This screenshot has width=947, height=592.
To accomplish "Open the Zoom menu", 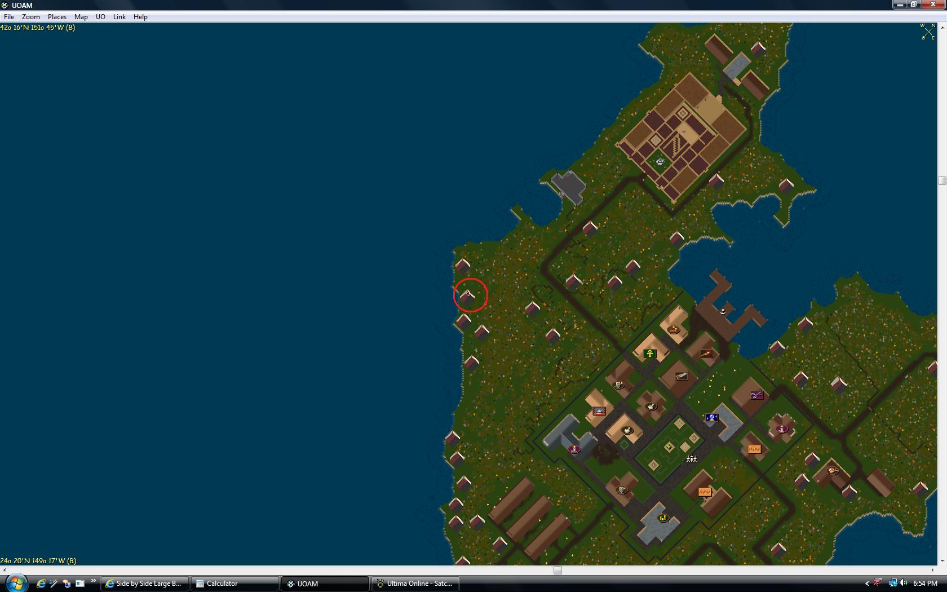I will coord(31,17).
